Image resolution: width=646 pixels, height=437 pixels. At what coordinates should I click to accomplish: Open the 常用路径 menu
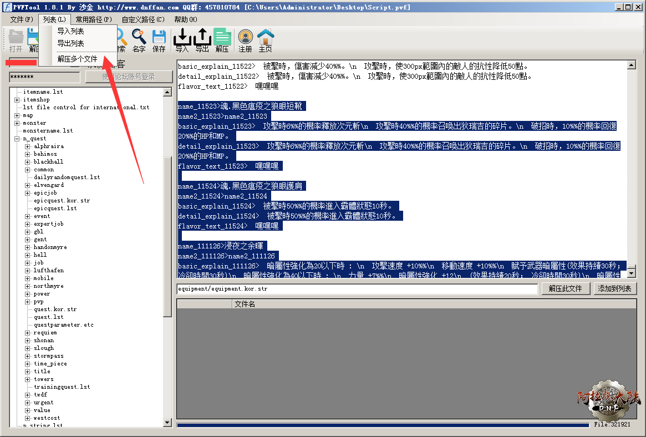pyautogui.click(x=93, y=19)
